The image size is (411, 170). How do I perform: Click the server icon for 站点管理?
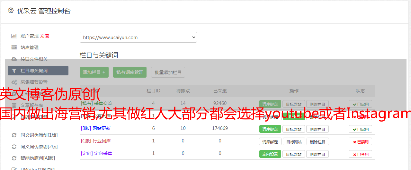(x=14, y=47)
